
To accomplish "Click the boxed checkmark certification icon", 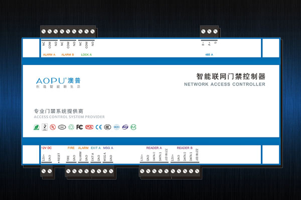I will point(45,127).
